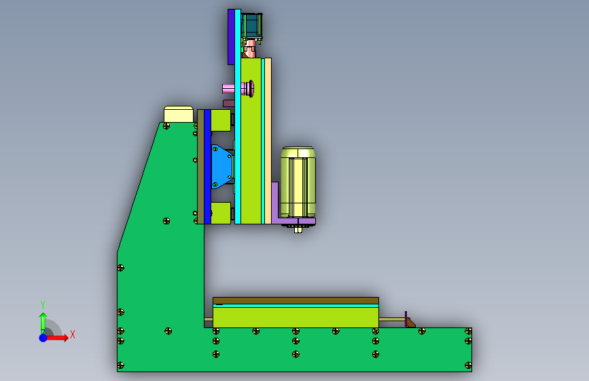Select the green "Y" axis label
Viewport: 589px width, 381px height.
click(x=42, y=305)
